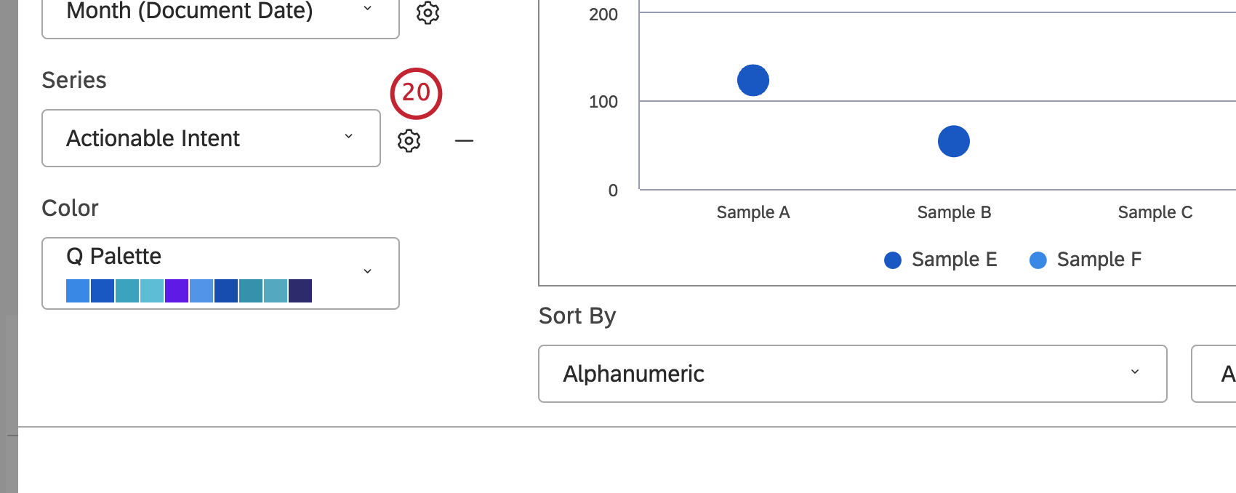Open settings gear for Month (Document Date)

click(x=428, y=12)
